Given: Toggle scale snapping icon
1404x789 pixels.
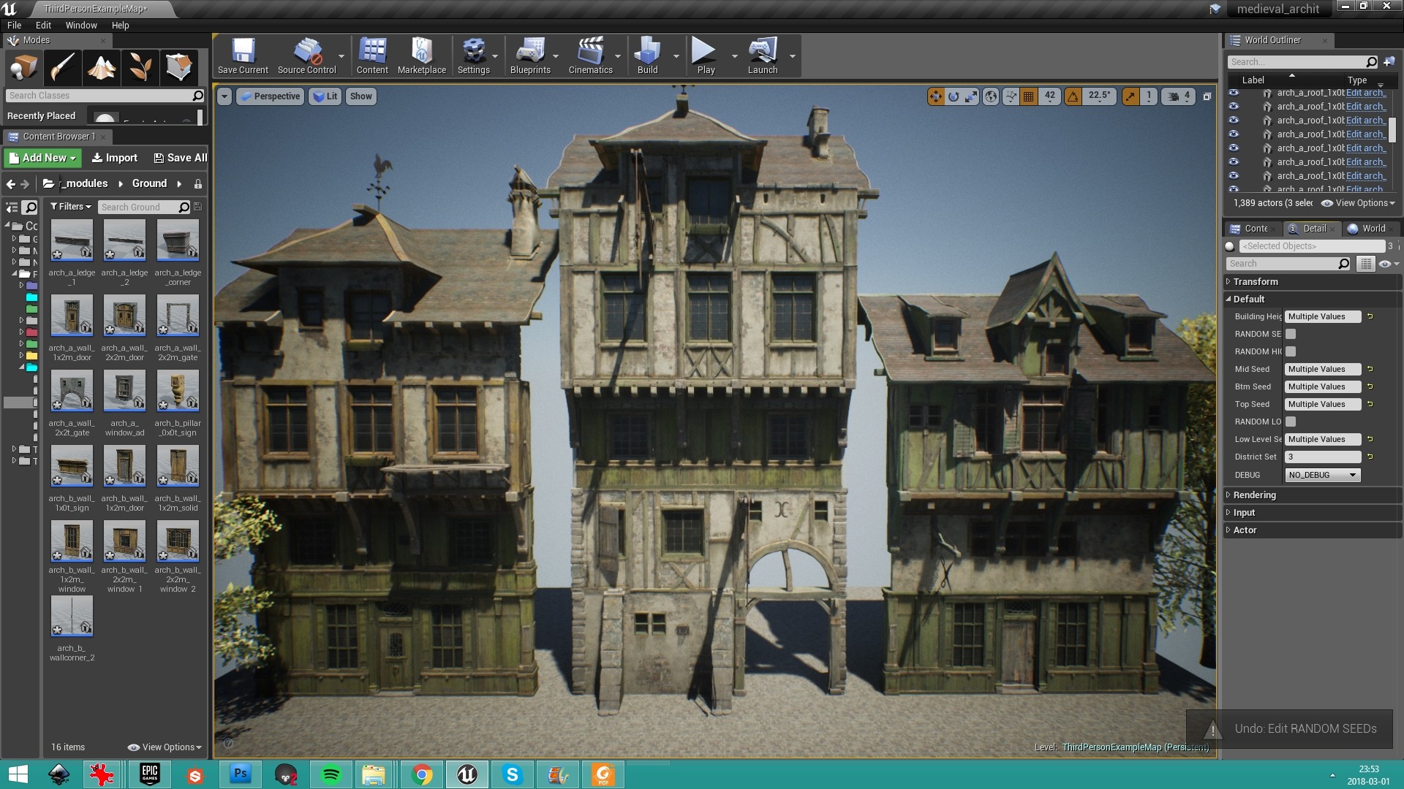Looking at the screenshot, I should (x=1131, y=96).
